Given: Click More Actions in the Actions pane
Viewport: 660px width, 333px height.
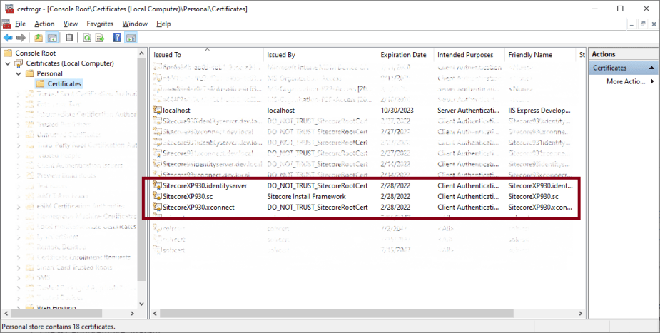Looking at the screenshot, I should tap(626, 81).
